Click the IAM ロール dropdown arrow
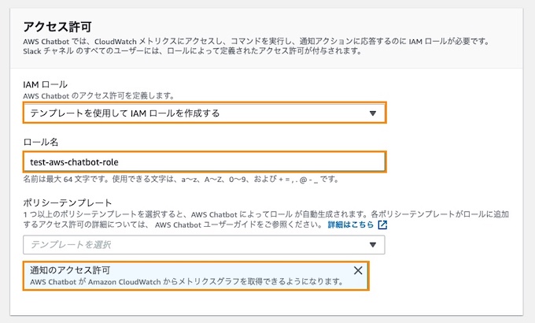 click(373, 113)
